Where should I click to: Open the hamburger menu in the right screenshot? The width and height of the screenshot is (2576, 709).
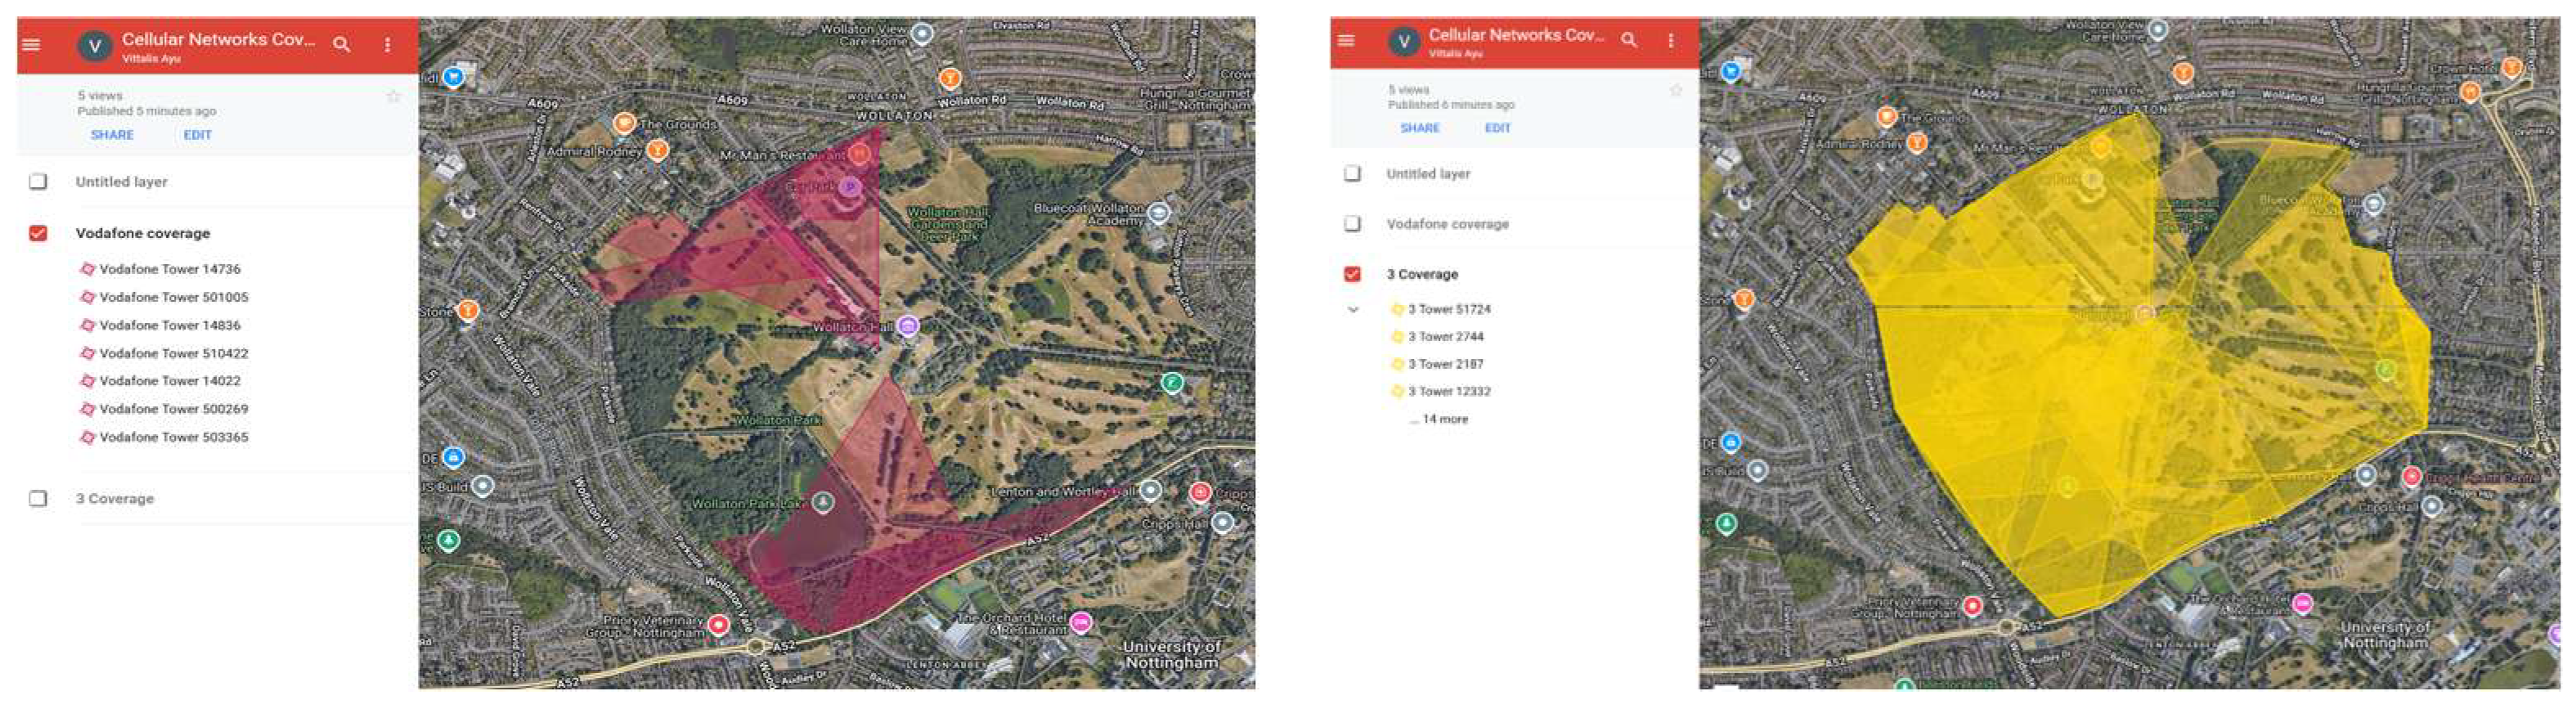tap(1346, 40)
